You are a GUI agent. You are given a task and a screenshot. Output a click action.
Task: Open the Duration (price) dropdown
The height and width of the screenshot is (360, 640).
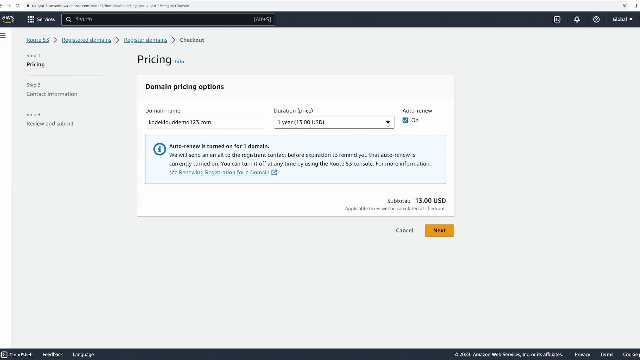point(334,122)
